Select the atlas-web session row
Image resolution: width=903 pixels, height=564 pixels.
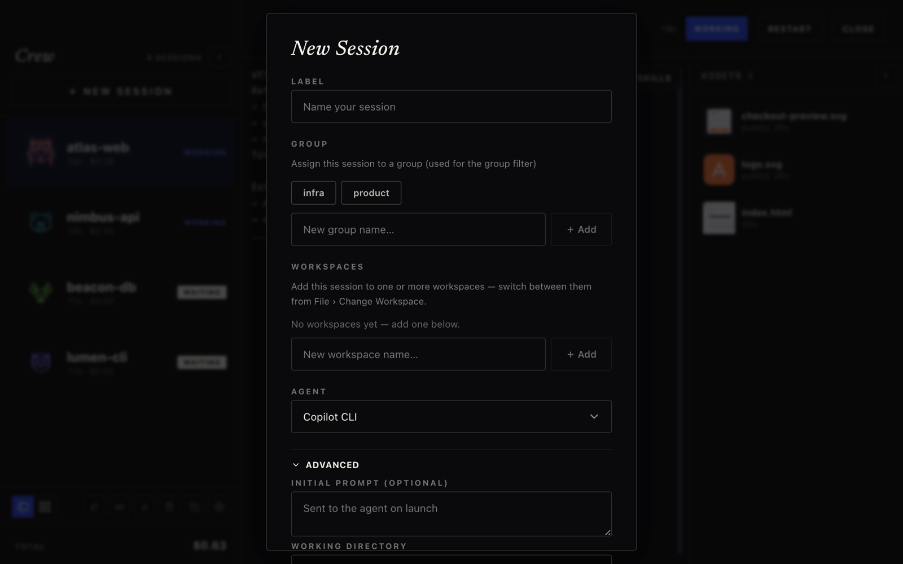pyautogui.click(x=121, y=152)
